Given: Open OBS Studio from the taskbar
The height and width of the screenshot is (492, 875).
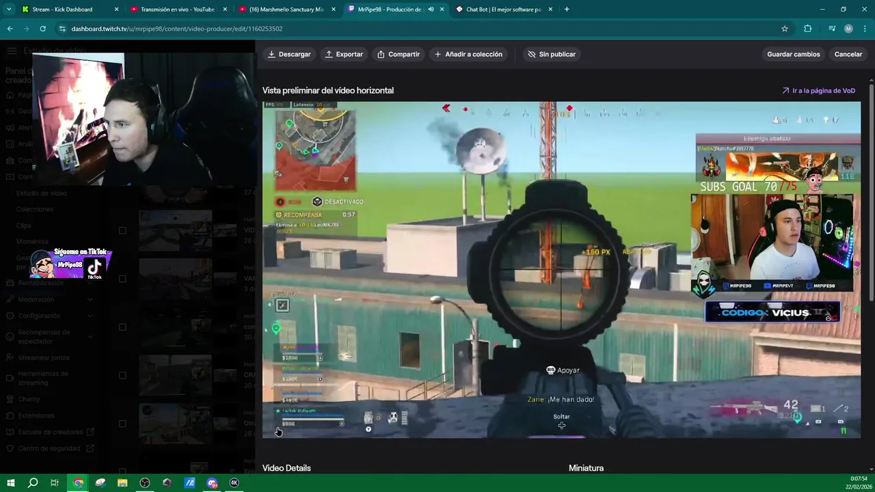Looking at the screenshot, I should [145, 482].
